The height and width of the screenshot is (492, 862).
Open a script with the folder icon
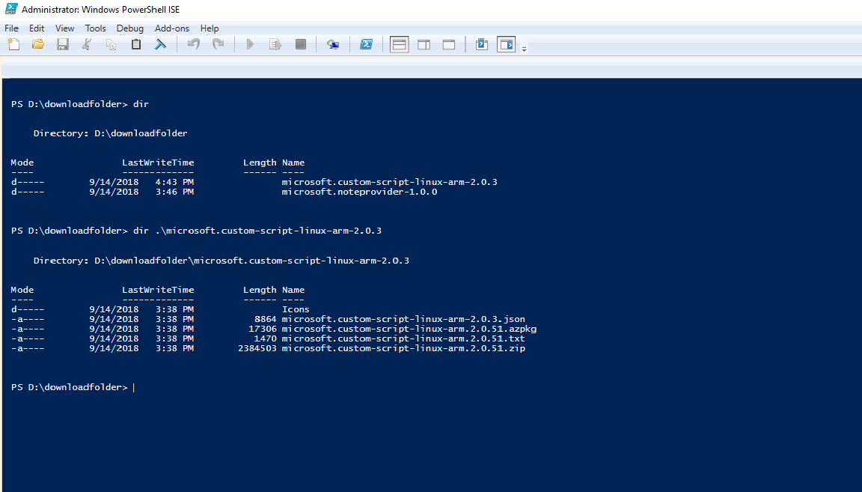click(x=38, y=45)
